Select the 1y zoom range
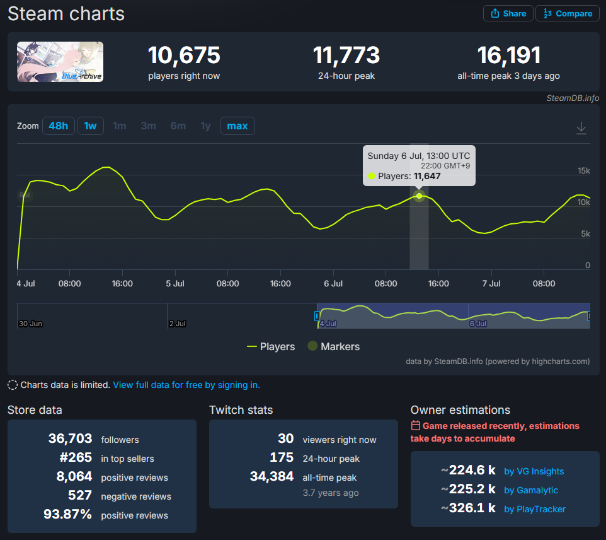 tap(205, 126)
